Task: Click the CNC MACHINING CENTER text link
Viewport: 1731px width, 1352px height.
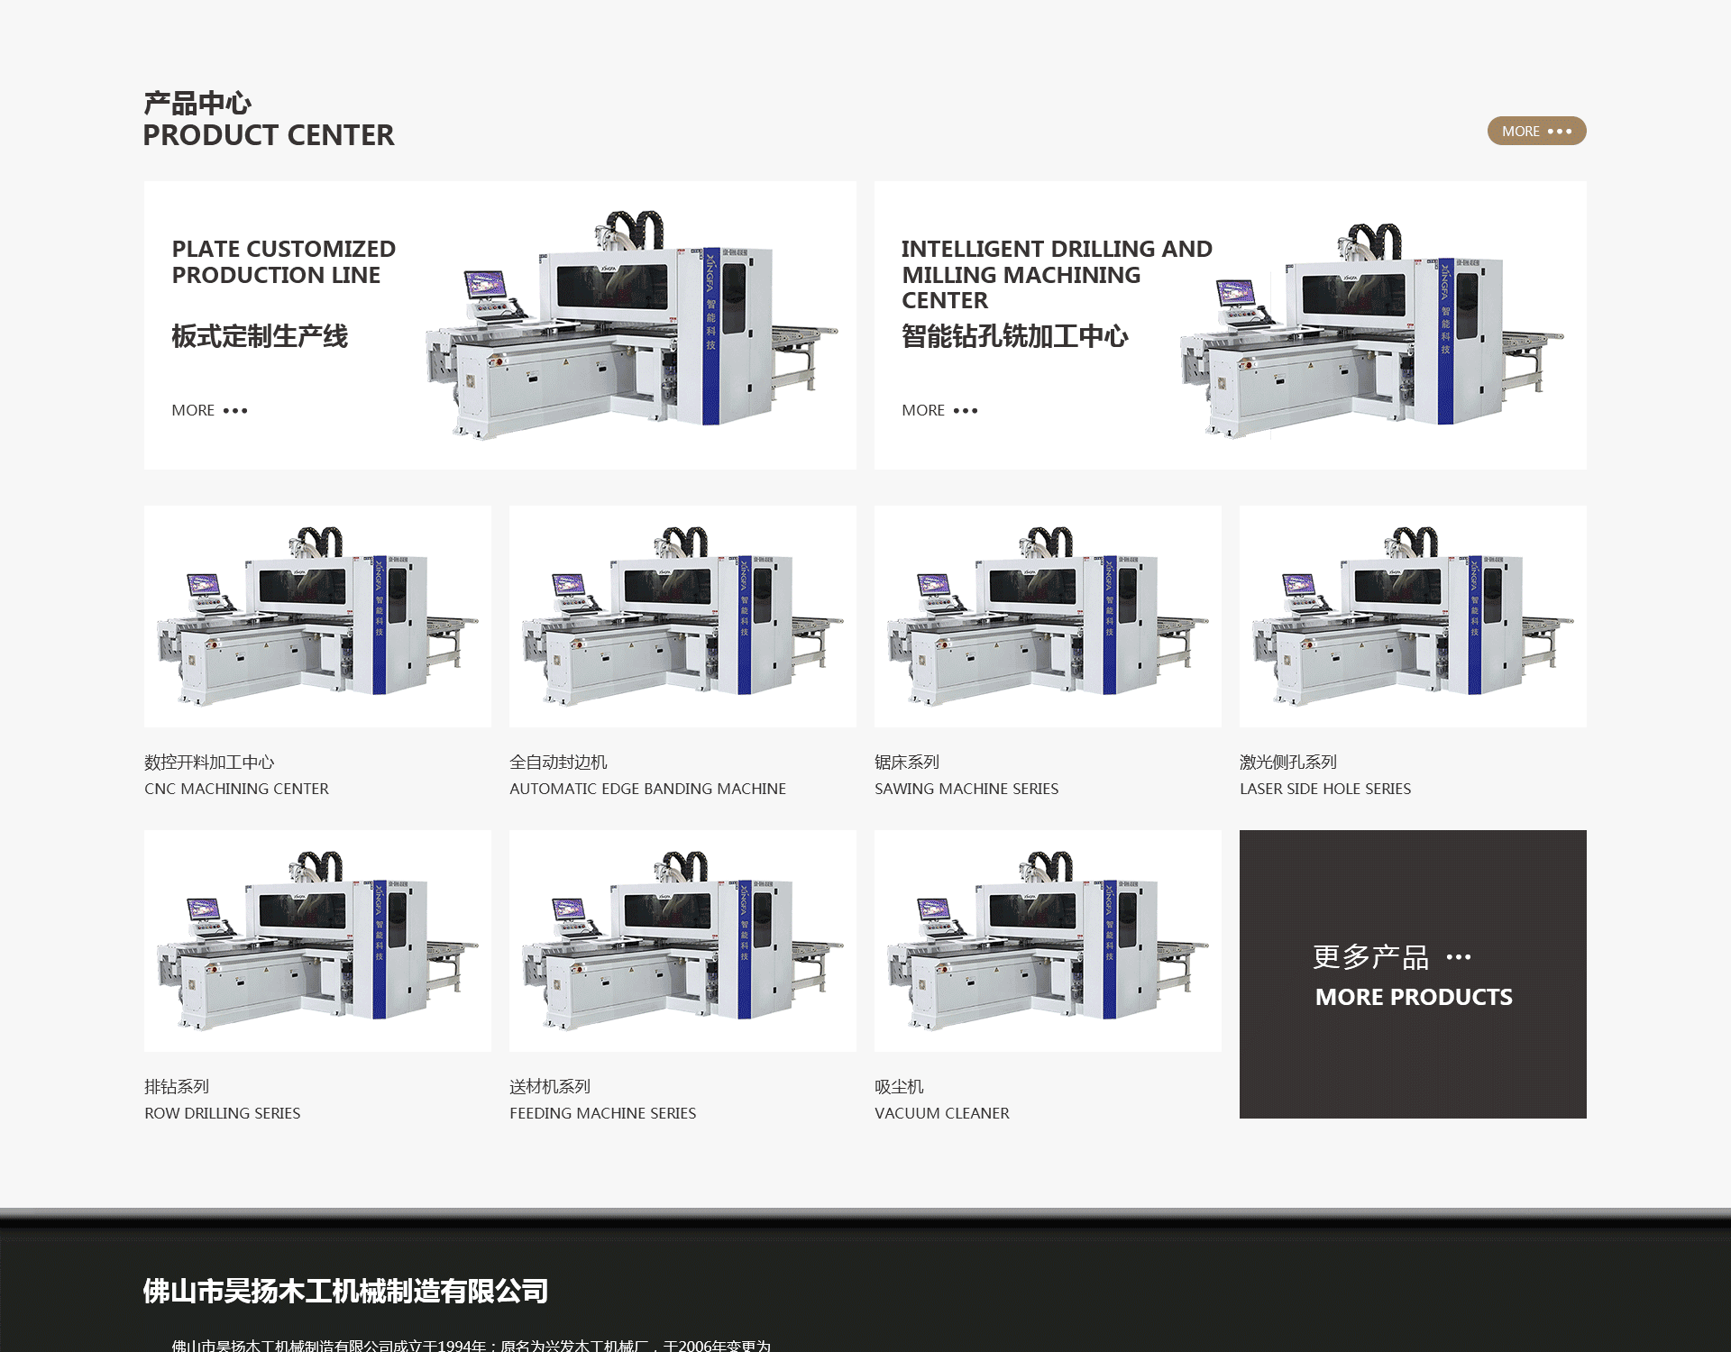Action: click(236, 789)
